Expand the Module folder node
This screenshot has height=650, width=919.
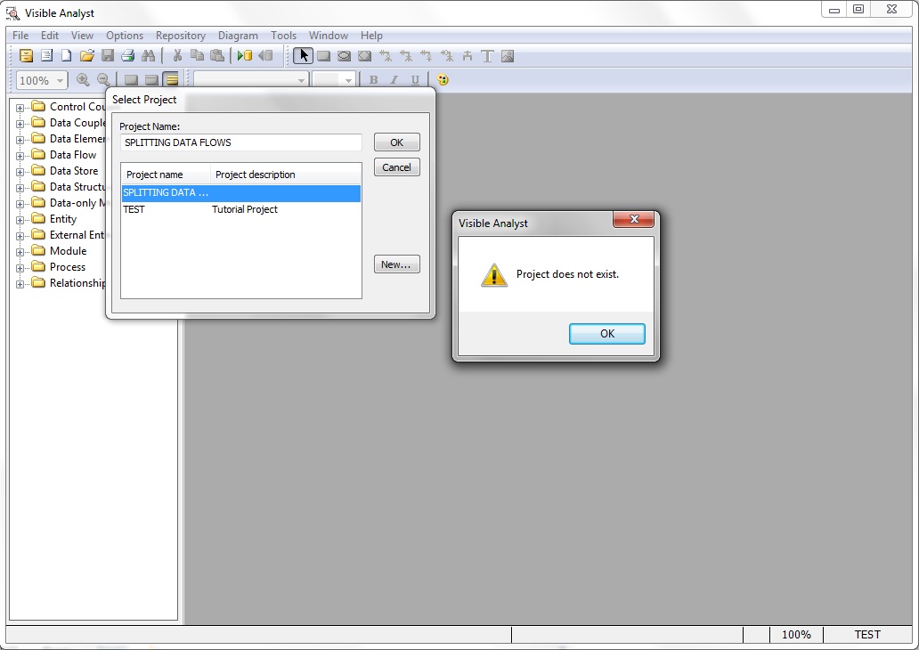click(20, 252)
